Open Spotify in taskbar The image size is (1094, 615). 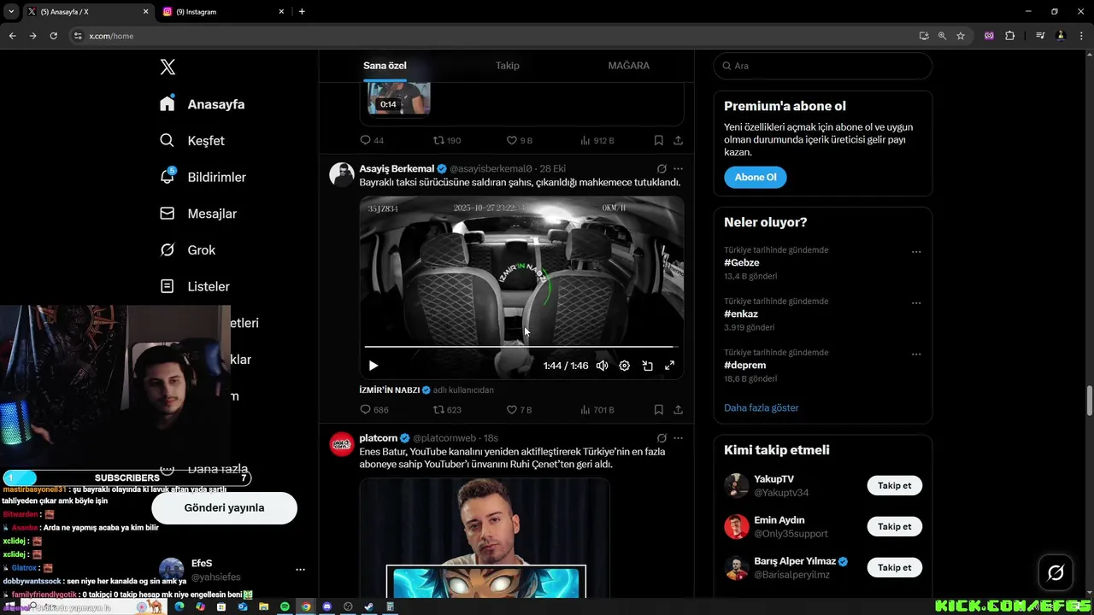click(285, 606)
